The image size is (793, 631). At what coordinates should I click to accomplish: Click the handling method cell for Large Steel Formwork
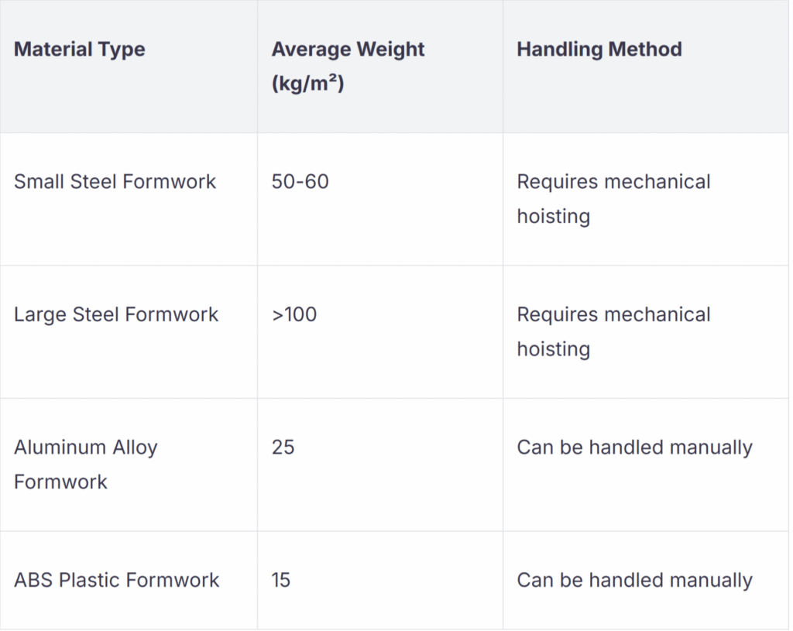point(613,331)
